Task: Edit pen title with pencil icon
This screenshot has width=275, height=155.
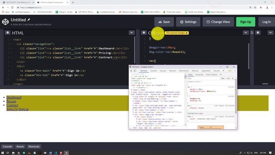Action: [x=29, y=20]
